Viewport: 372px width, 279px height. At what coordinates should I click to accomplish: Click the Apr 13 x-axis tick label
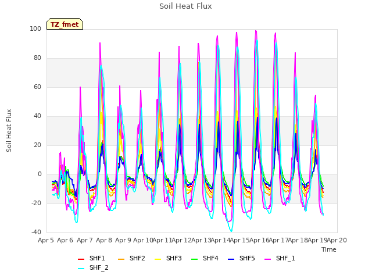[x=201, y=240]
